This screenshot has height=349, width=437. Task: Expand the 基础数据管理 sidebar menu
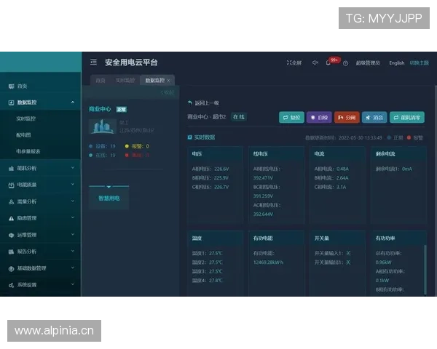[x=73, y=268]
